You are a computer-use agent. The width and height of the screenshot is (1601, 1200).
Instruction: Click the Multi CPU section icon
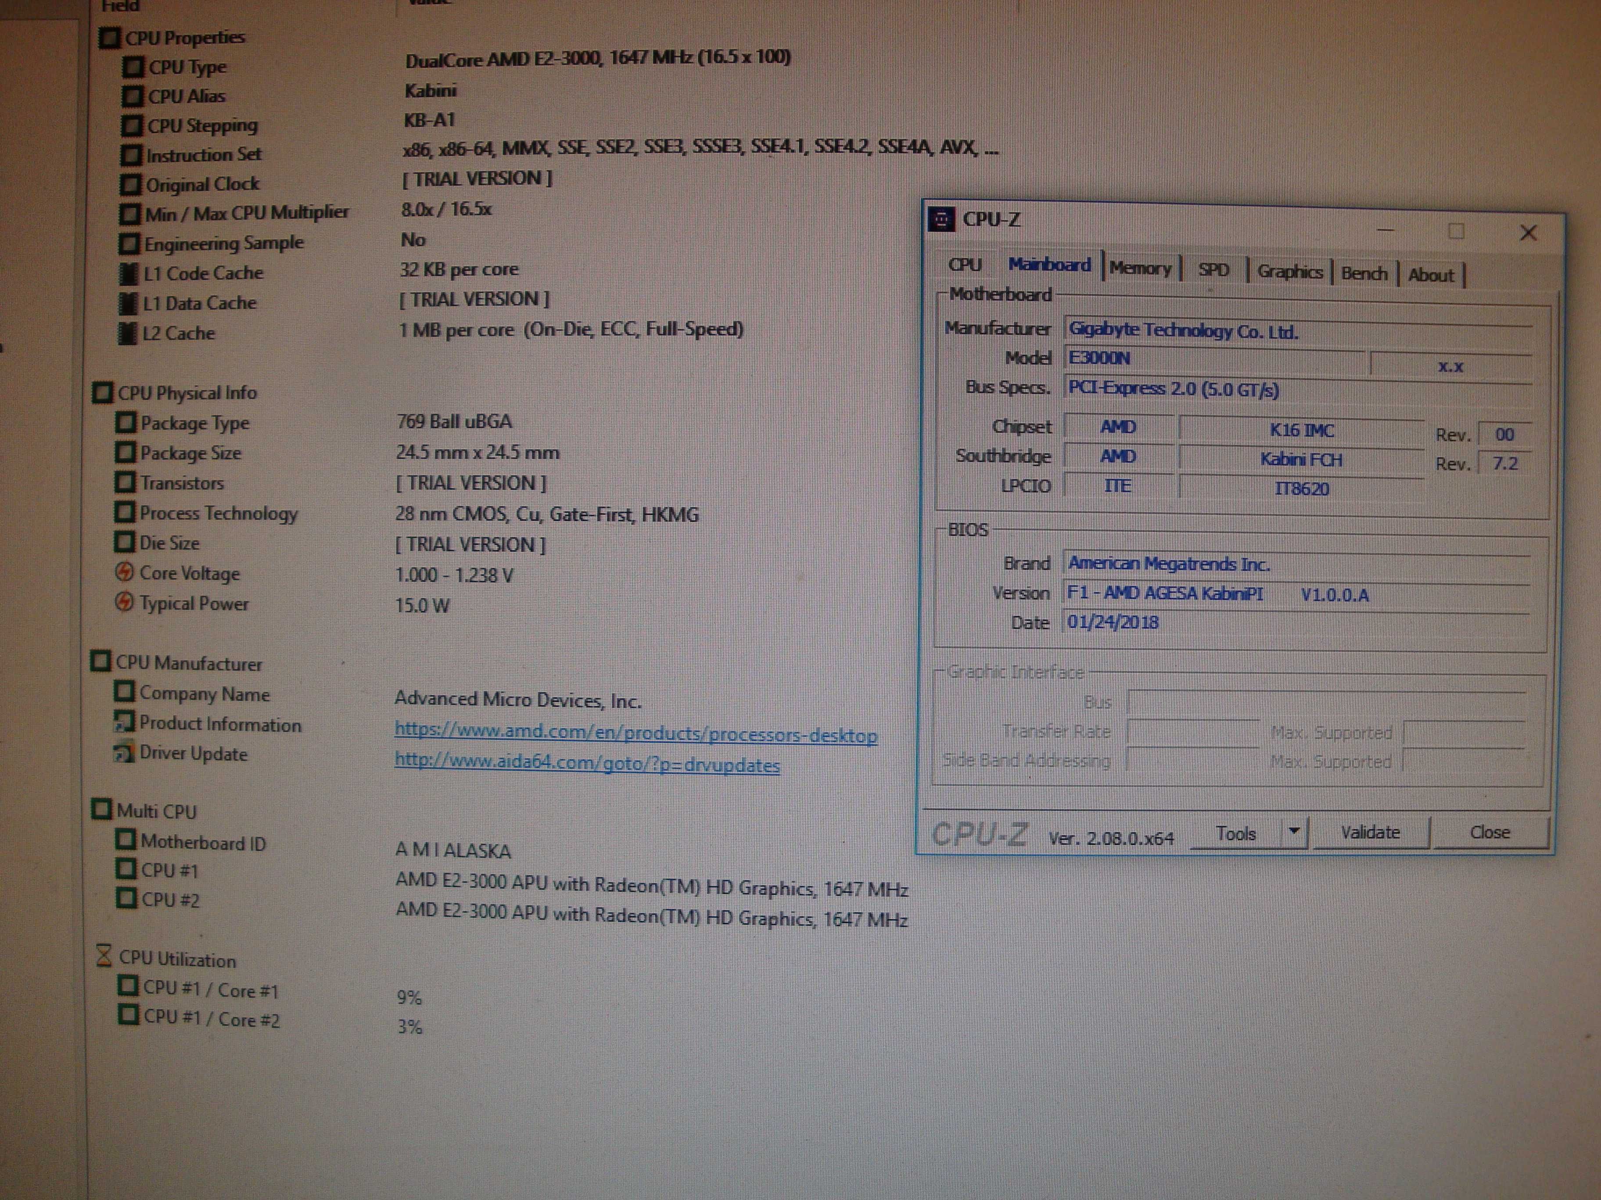102,809
